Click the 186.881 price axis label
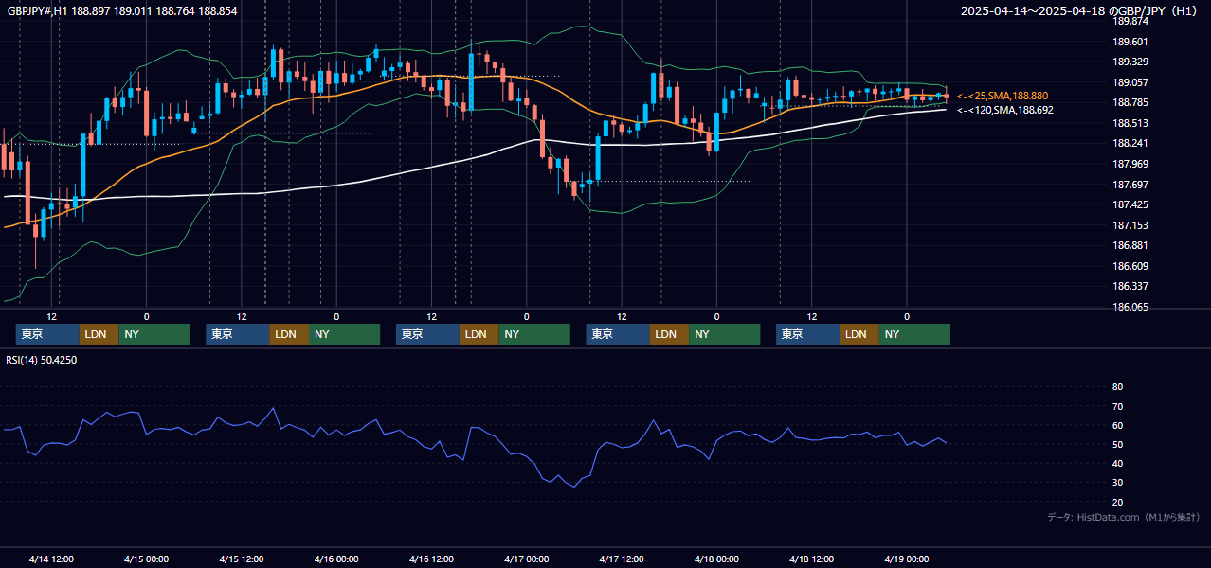 (x=1130, y=246)
